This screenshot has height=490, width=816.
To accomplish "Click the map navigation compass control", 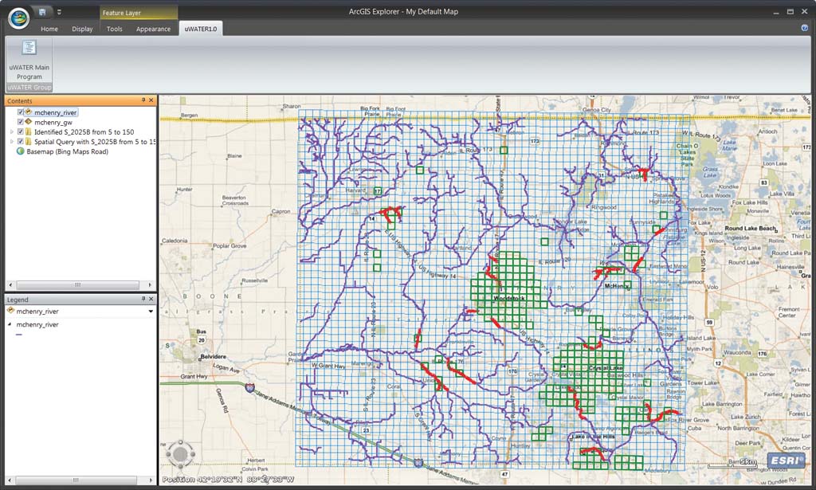I will [x=180, y=454].
